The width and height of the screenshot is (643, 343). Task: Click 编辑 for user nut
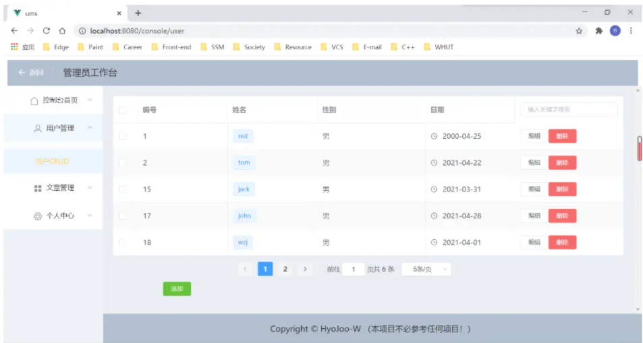[534, 136]
